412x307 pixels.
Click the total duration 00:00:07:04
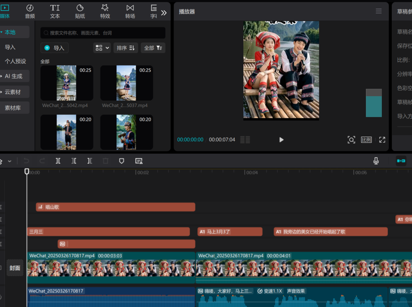click(222, 140)
